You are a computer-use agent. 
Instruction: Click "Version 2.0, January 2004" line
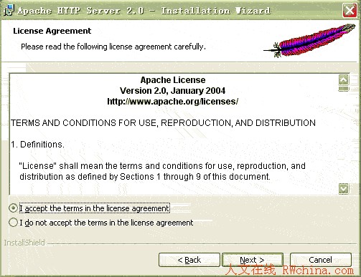(x=172, y=91)
